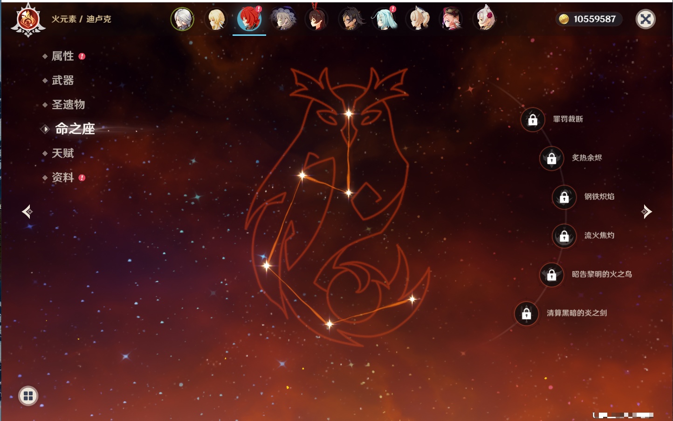The width and height of the screenshot is (673, 421).
Task: Open the 武器 weapon tab
Action: coord(62,80)
